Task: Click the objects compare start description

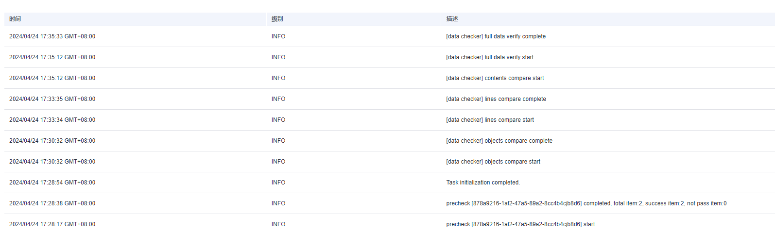Action: [x=493, y=162]
